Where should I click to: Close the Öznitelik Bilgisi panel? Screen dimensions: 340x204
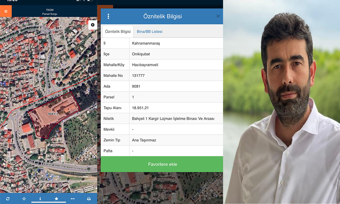click(x=218, y=16)
